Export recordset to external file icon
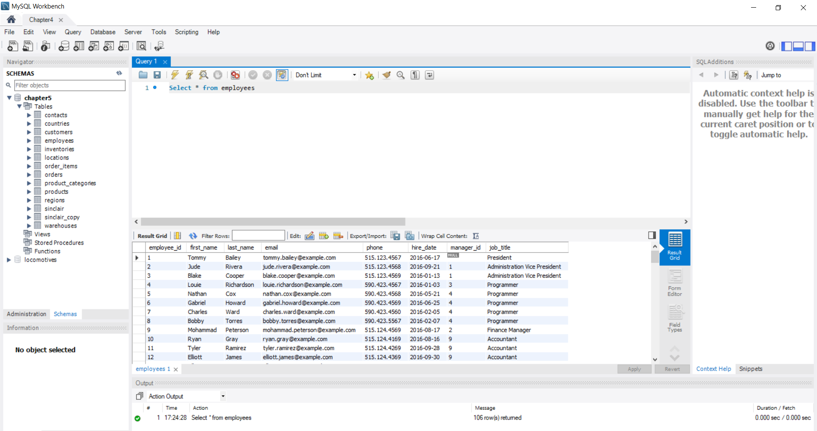 pos(395,236)
